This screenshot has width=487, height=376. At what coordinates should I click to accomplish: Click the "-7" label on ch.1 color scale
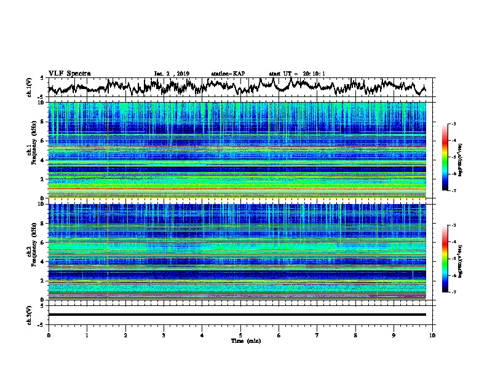[454, 190]
